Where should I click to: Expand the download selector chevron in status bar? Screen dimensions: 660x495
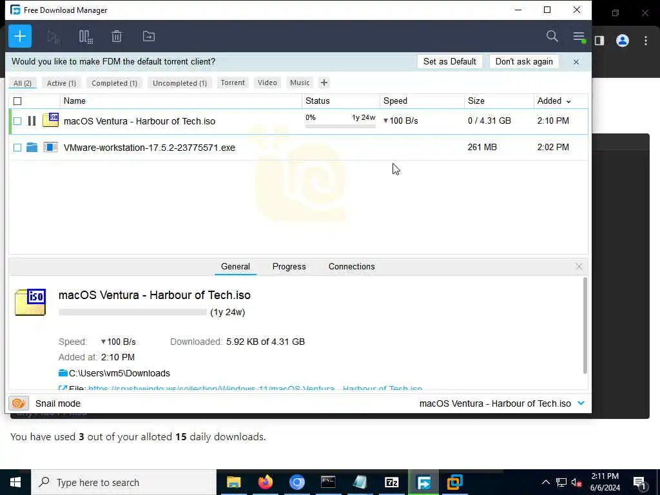pyautogui.click(x=581, y=403)
